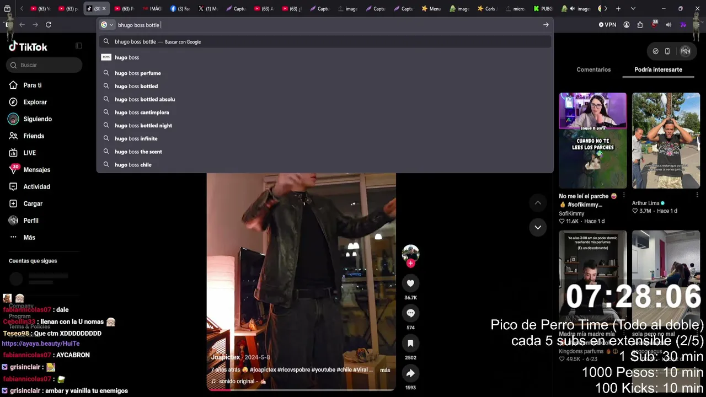Reload the page with refresh icon
706x397 pixels.
coord(49,25)
